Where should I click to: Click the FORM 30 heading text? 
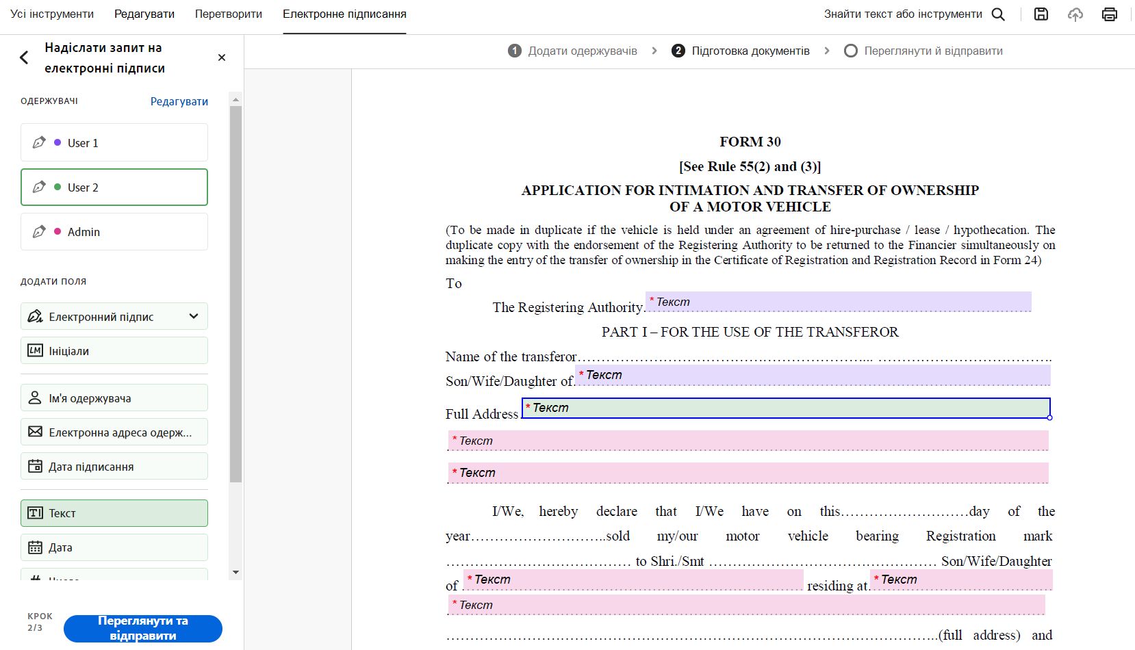tap(750, 142)
